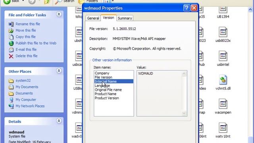Image resolution: width=254 pixels, height=143 pixels.
Task: Collapse the File and Folder Tasks panel
Action: (59, 14)
